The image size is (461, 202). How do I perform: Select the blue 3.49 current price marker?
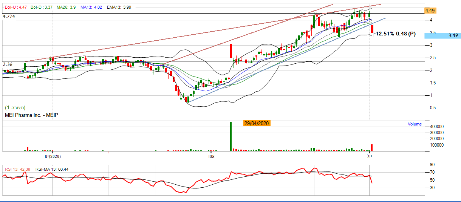click(442, 35)
